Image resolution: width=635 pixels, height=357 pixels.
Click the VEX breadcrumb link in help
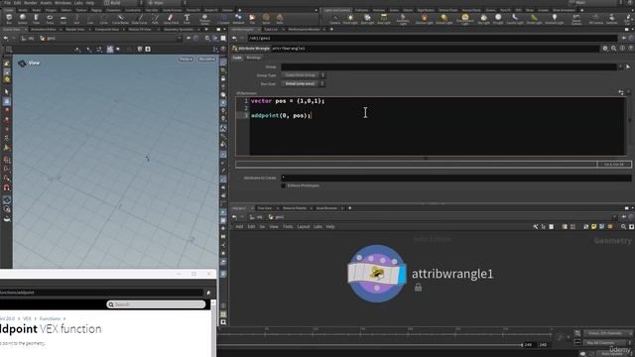[27, 319]
